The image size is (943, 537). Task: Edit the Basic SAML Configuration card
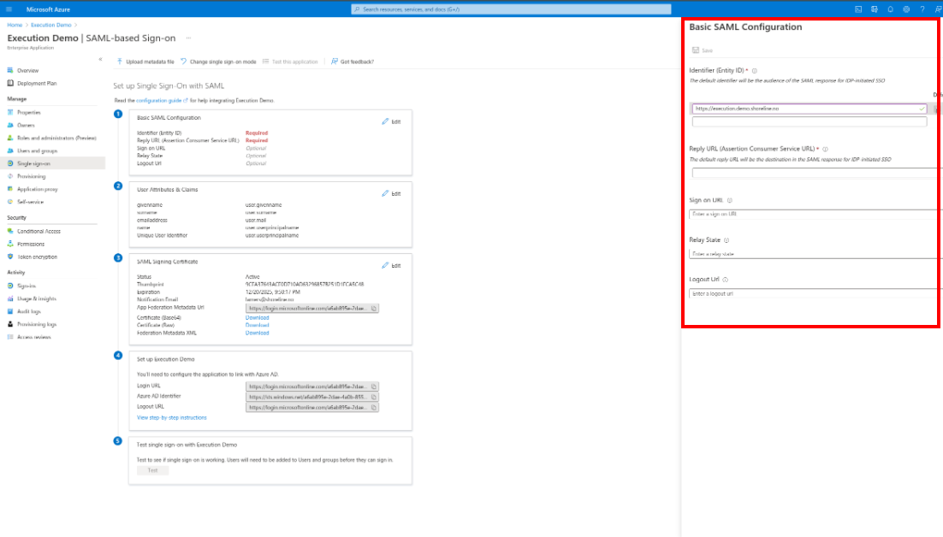tap(392, 121)
